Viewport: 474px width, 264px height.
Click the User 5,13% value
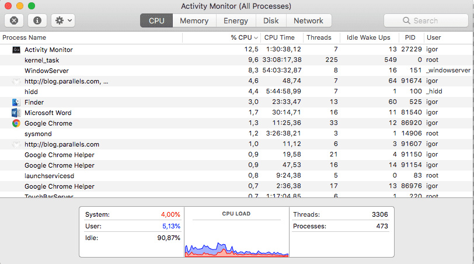[x=171, y=226]
